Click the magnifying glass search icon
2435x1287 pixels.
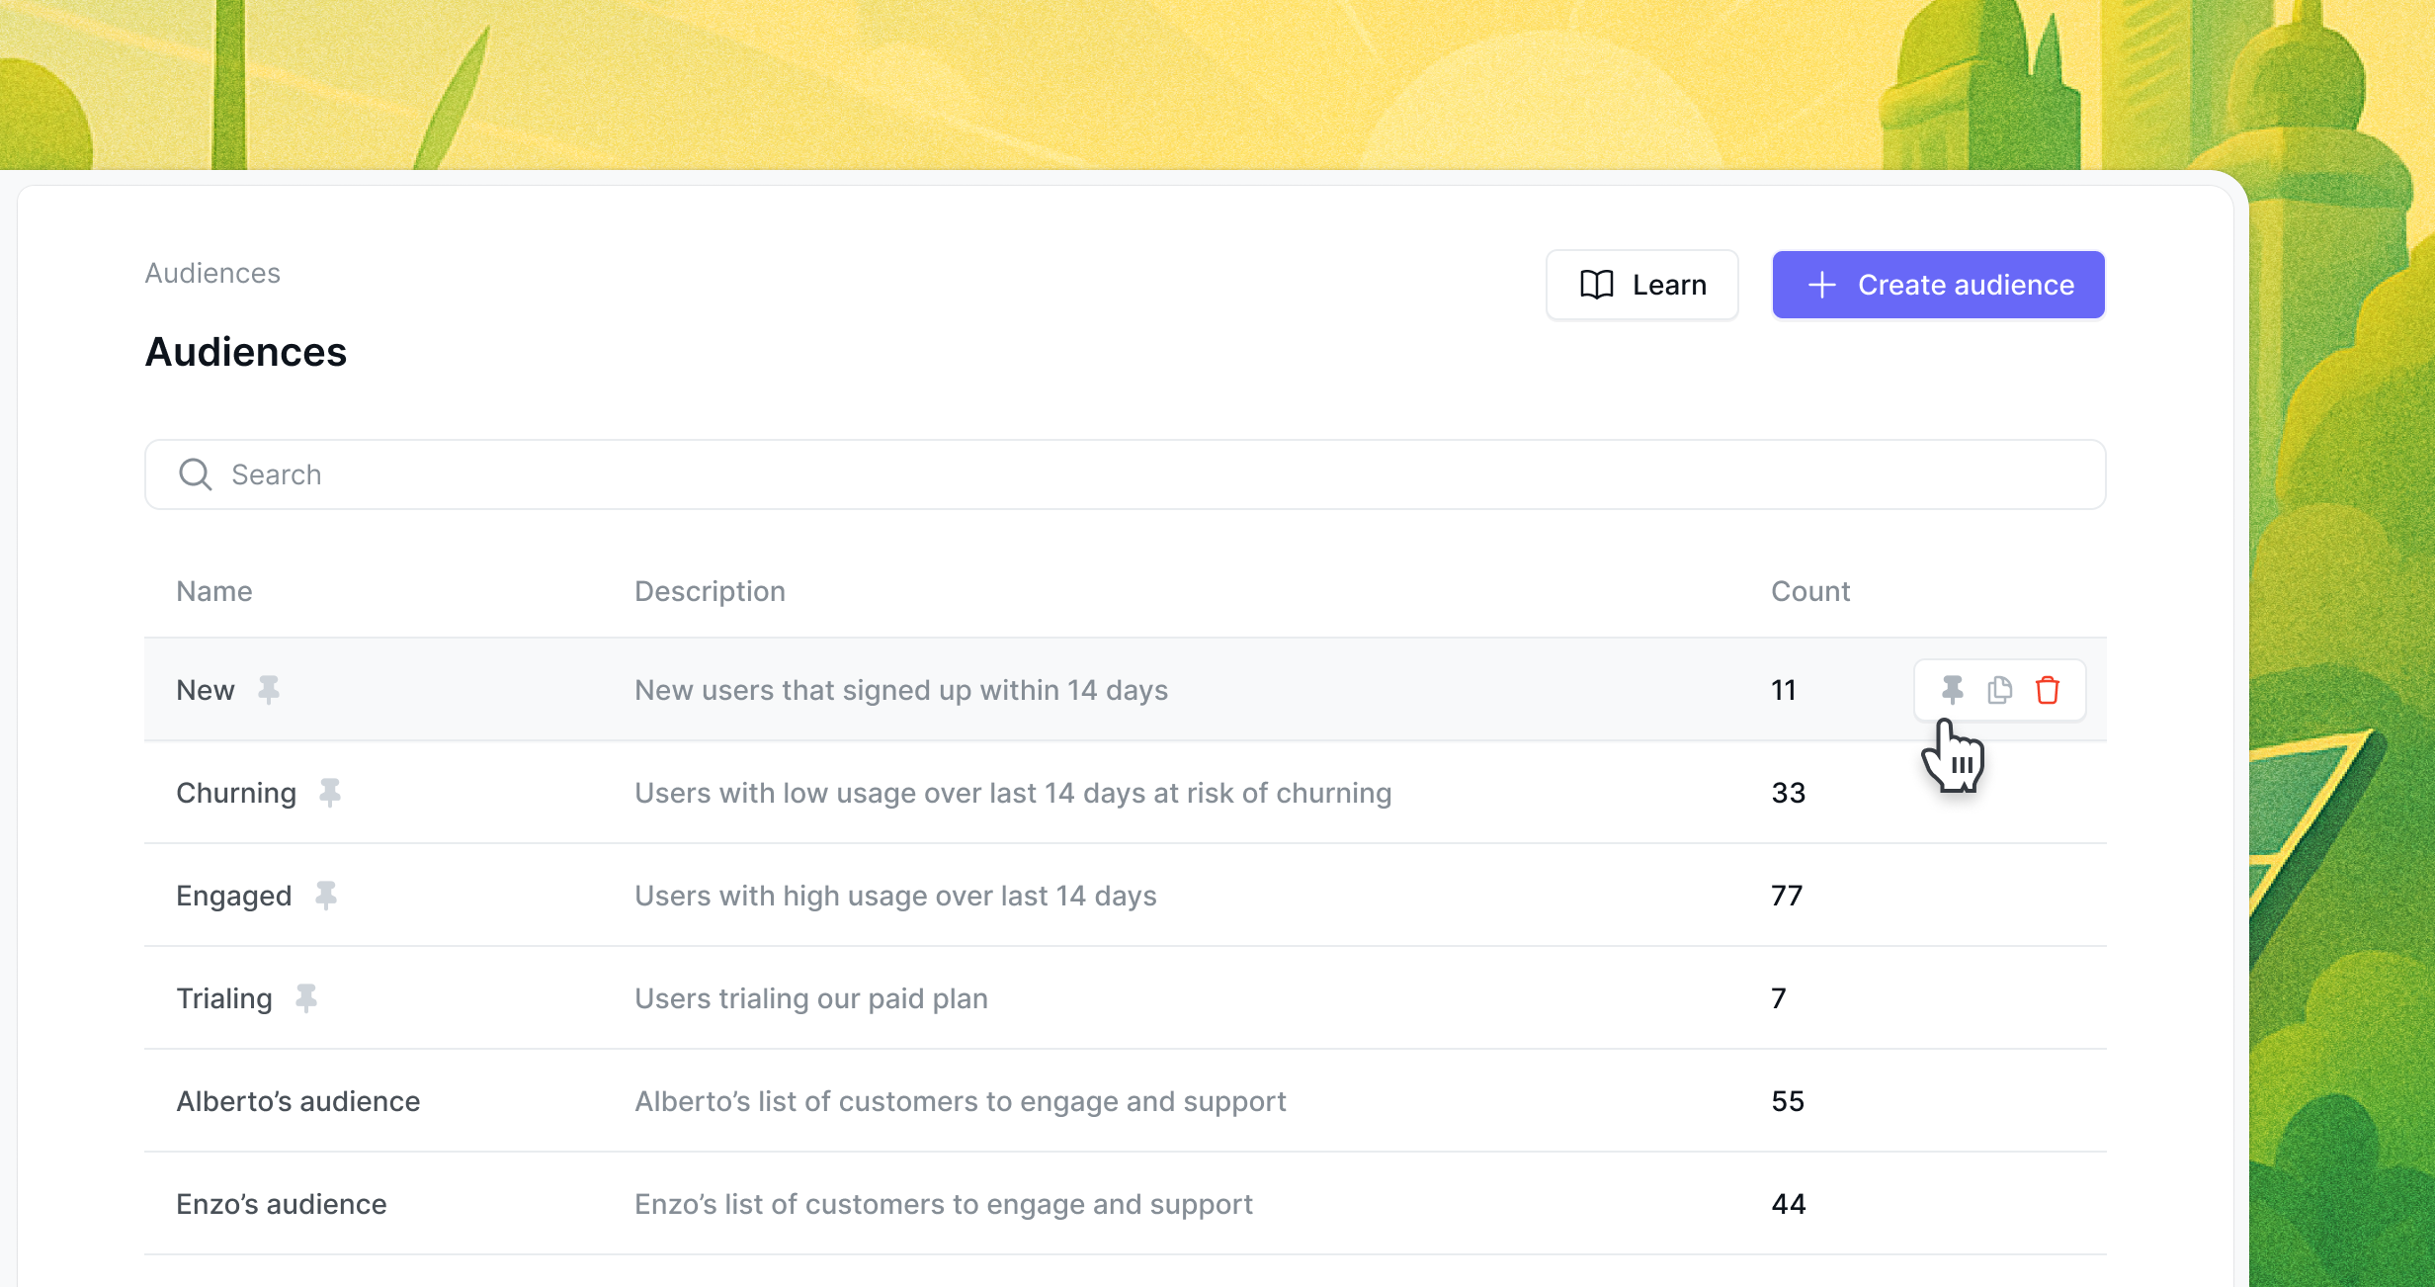[x=195, y=474]
